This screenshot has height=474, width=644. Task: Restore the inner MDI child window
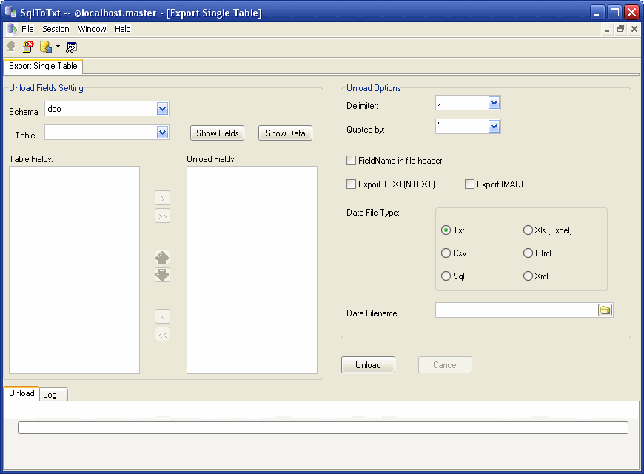point(620,29)
